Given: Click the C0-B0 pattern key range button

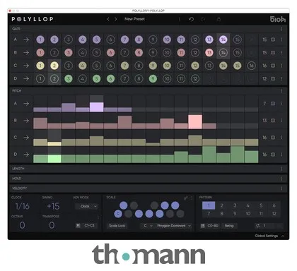Looking at the screenshot, I should coord(209,226).
